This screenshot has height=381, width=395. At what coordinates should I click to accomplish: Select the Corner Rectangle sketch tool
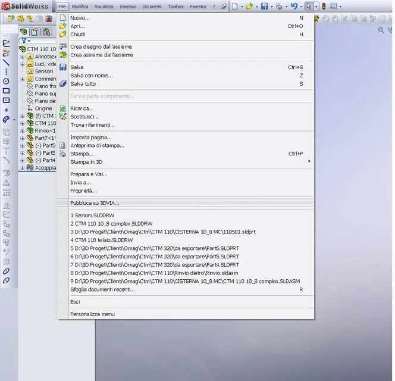click(x=6, y=90)
